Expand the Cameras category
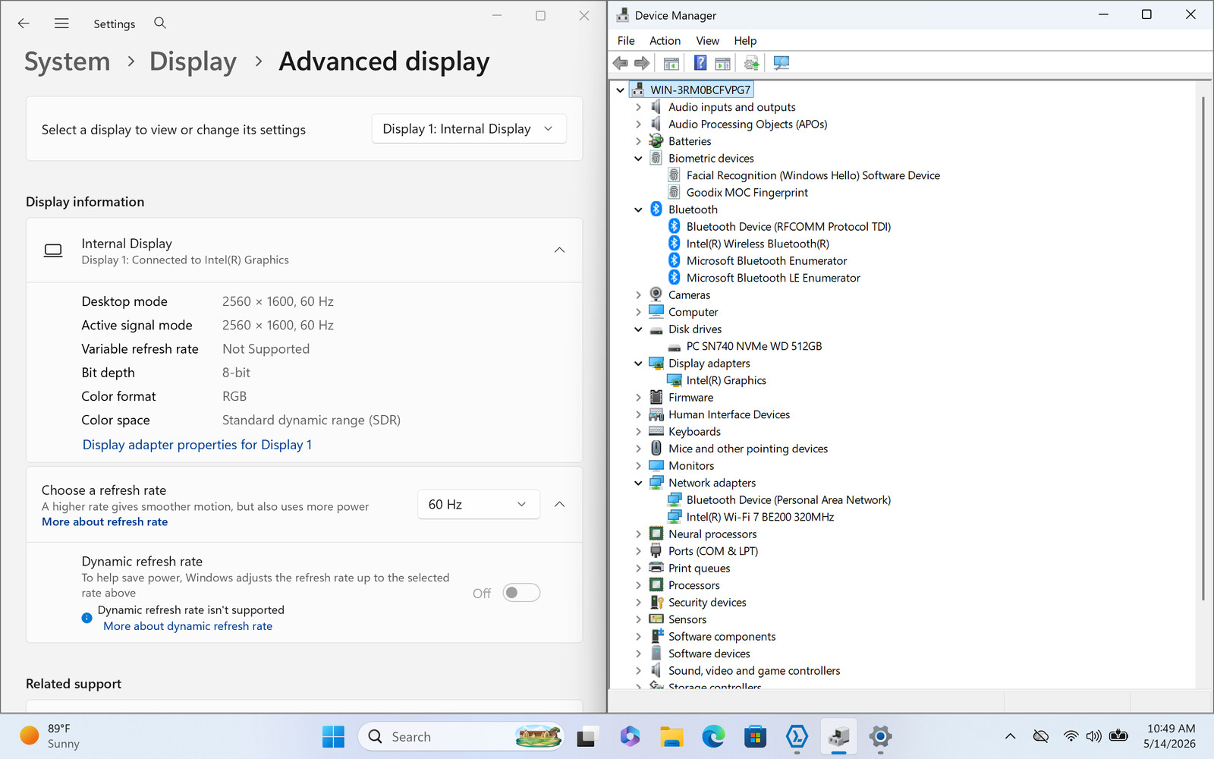 (638, 295)
